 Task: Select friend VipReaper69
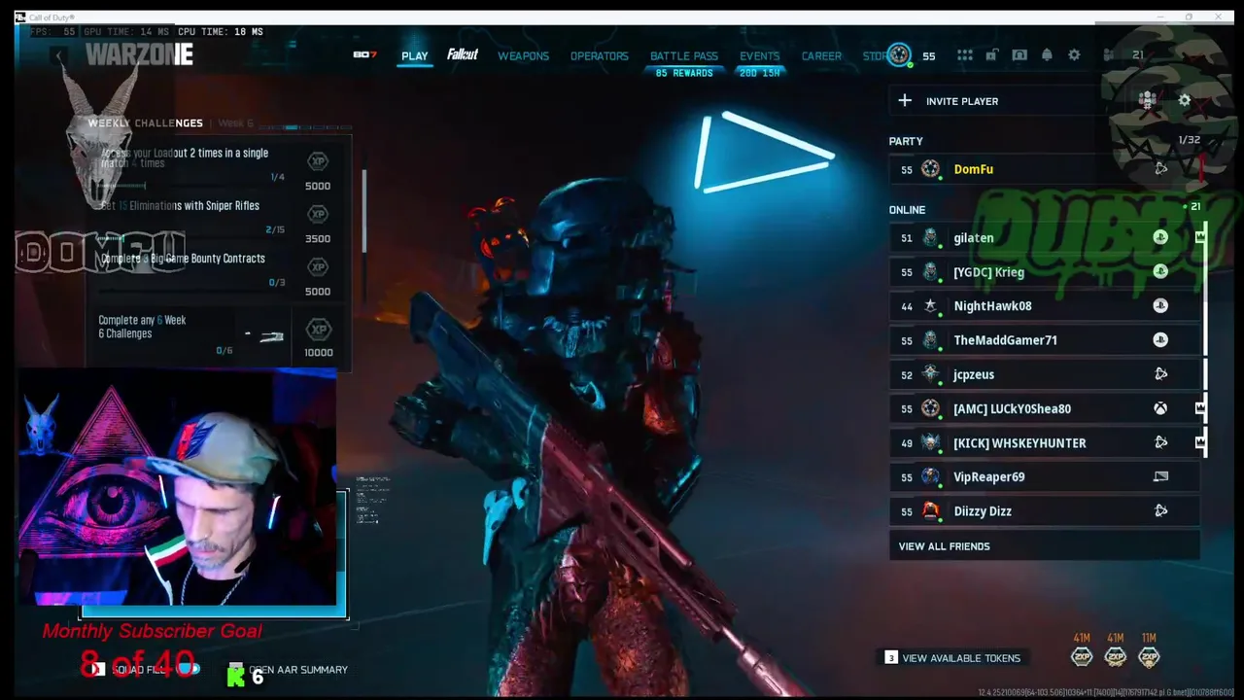[1045, 476]
